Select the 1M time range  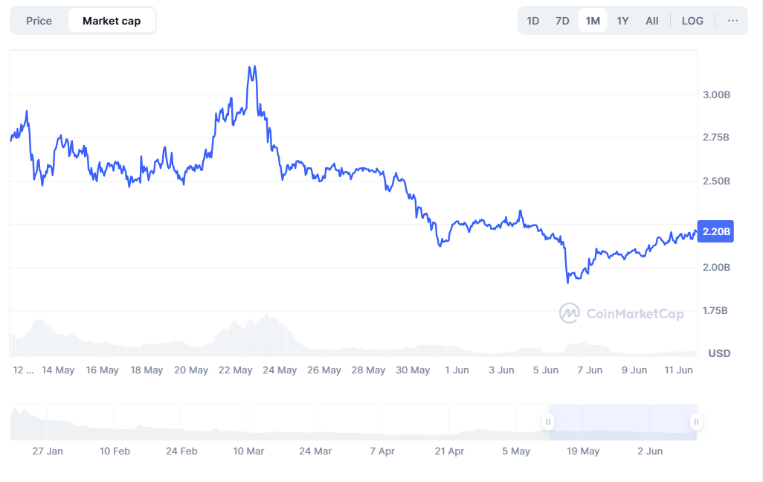click(593, 21)
